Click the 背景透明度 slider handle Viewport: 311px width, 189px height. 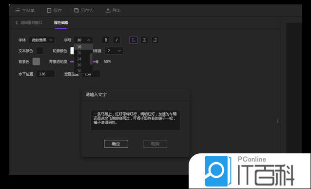pos(97,62)
